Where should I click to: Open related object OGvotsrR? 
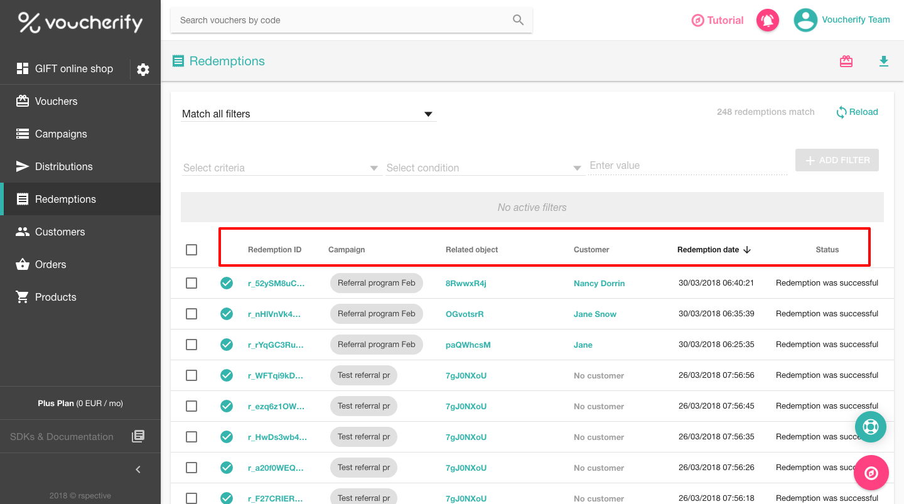tap(465, 314)
